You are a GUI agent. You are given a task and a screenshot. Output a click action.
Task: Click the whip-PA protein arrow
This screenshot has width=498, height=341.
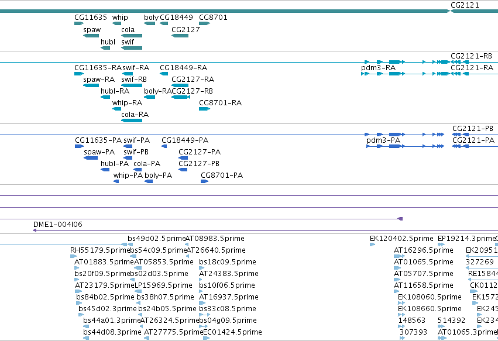click(116, 181)
